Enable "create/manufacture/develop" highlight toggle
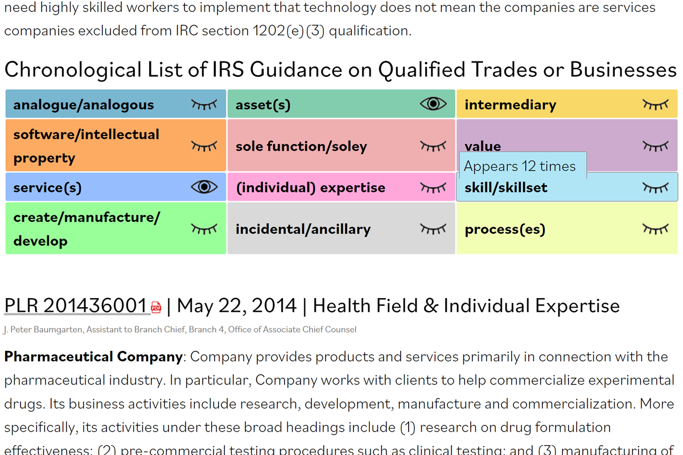 [204, 228]
